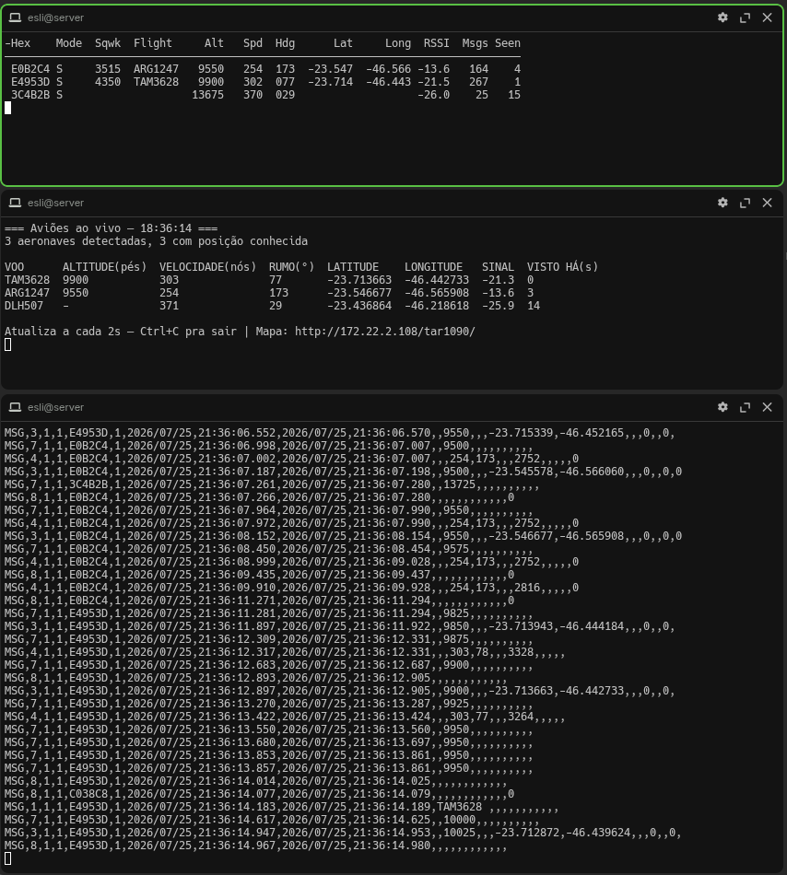Click the cursor block in top pane

pos(7,108)
